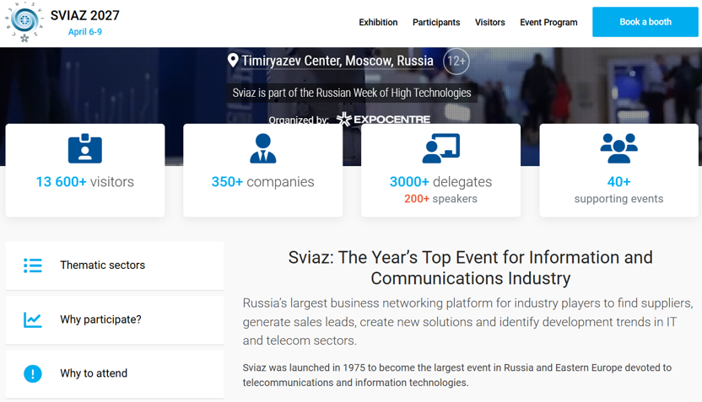Click the 13 600+ visitors text
702x402 pixels.
tap(85, 182)
